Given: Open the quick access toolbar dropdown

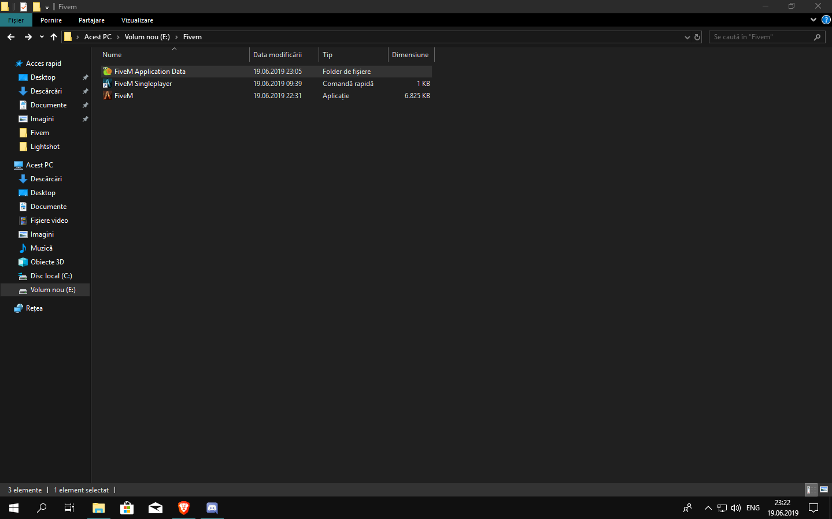Looking at the screenshot, I should 47,7.
